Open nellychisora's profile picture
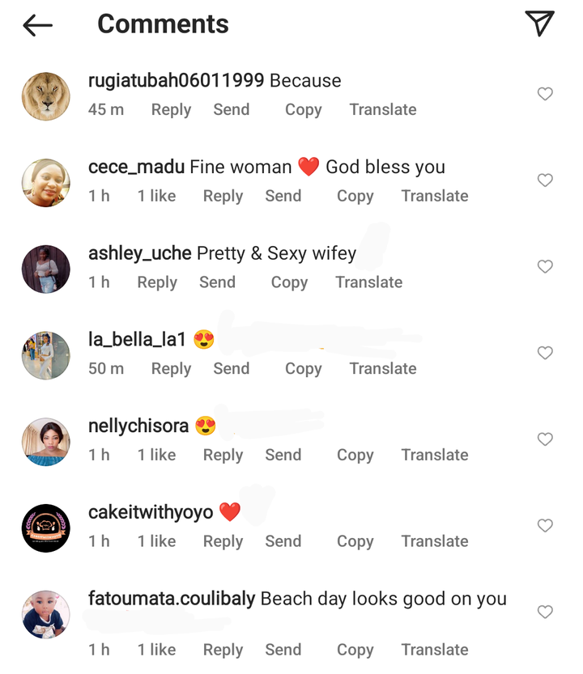The image size is (583, 674). click(46, 442)
